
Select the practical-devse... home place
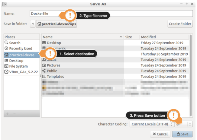point(22,55)
